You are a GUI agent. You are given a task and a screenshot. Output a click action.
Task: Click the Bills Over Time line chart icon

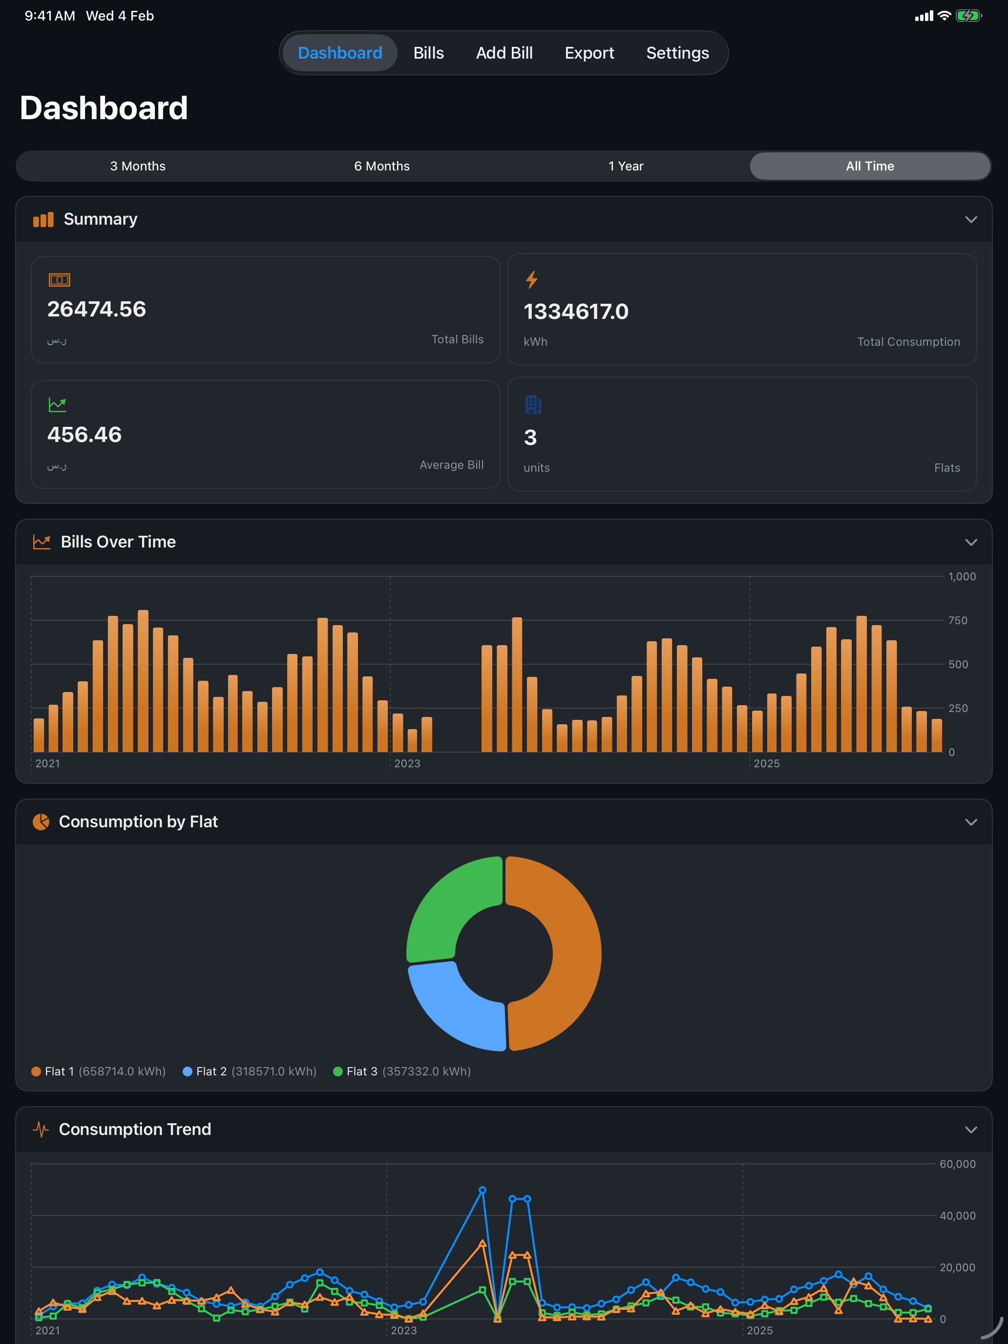click(x=42, y=542)
